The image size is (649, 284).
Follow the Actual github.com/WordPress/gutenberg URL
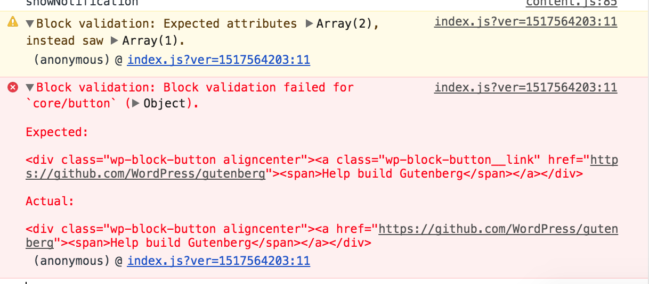tap(322, 236)
